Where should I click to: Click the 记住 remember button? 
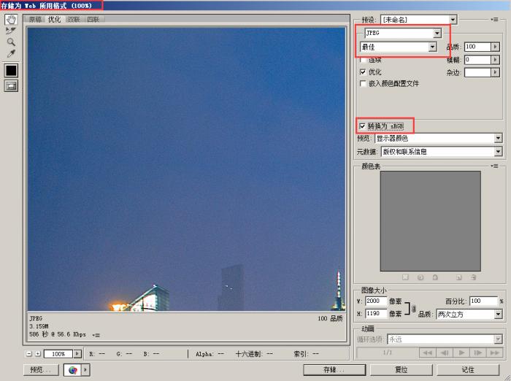[468, 370]
